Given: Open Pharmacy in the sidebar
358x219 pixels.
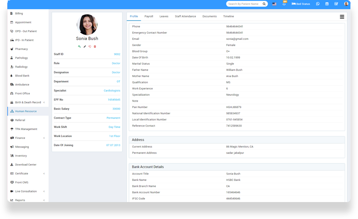Looking at the screenshot, I should point(21,49).
